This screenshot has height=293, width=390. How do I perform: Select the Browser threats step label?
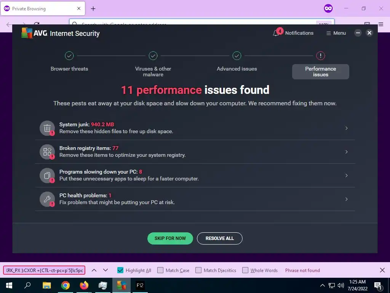[69, 69]
